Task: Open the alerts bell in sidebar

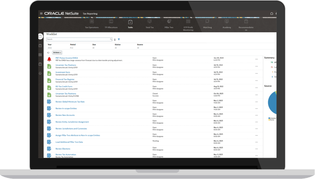Action: [x=40, y=73]
